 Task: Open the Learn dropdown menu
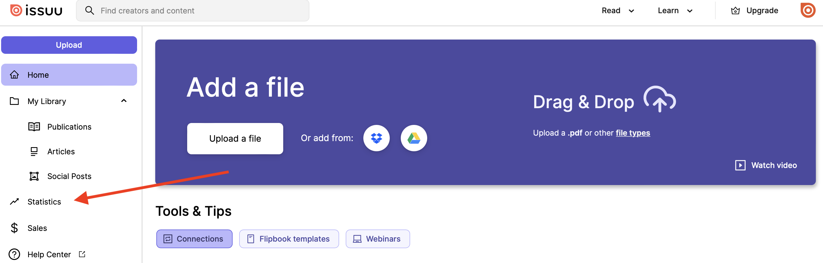675,10
